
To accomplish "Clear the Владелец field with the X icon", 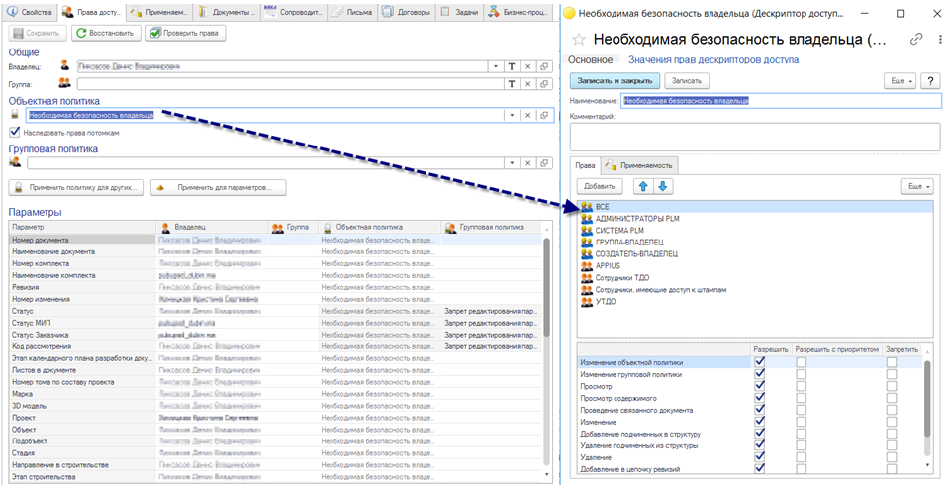I will point(527,66).
